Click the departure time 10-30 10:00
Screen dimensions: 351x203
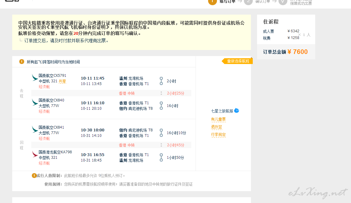(x=92, y=130)
